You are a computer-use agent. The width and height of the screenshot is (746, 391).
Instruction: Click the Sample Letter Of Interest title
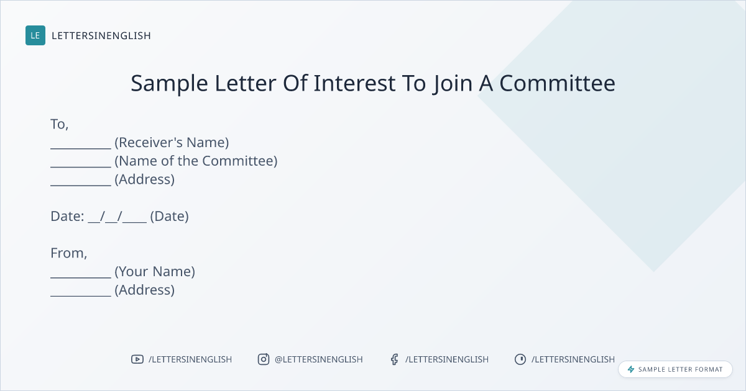(373, 83)
